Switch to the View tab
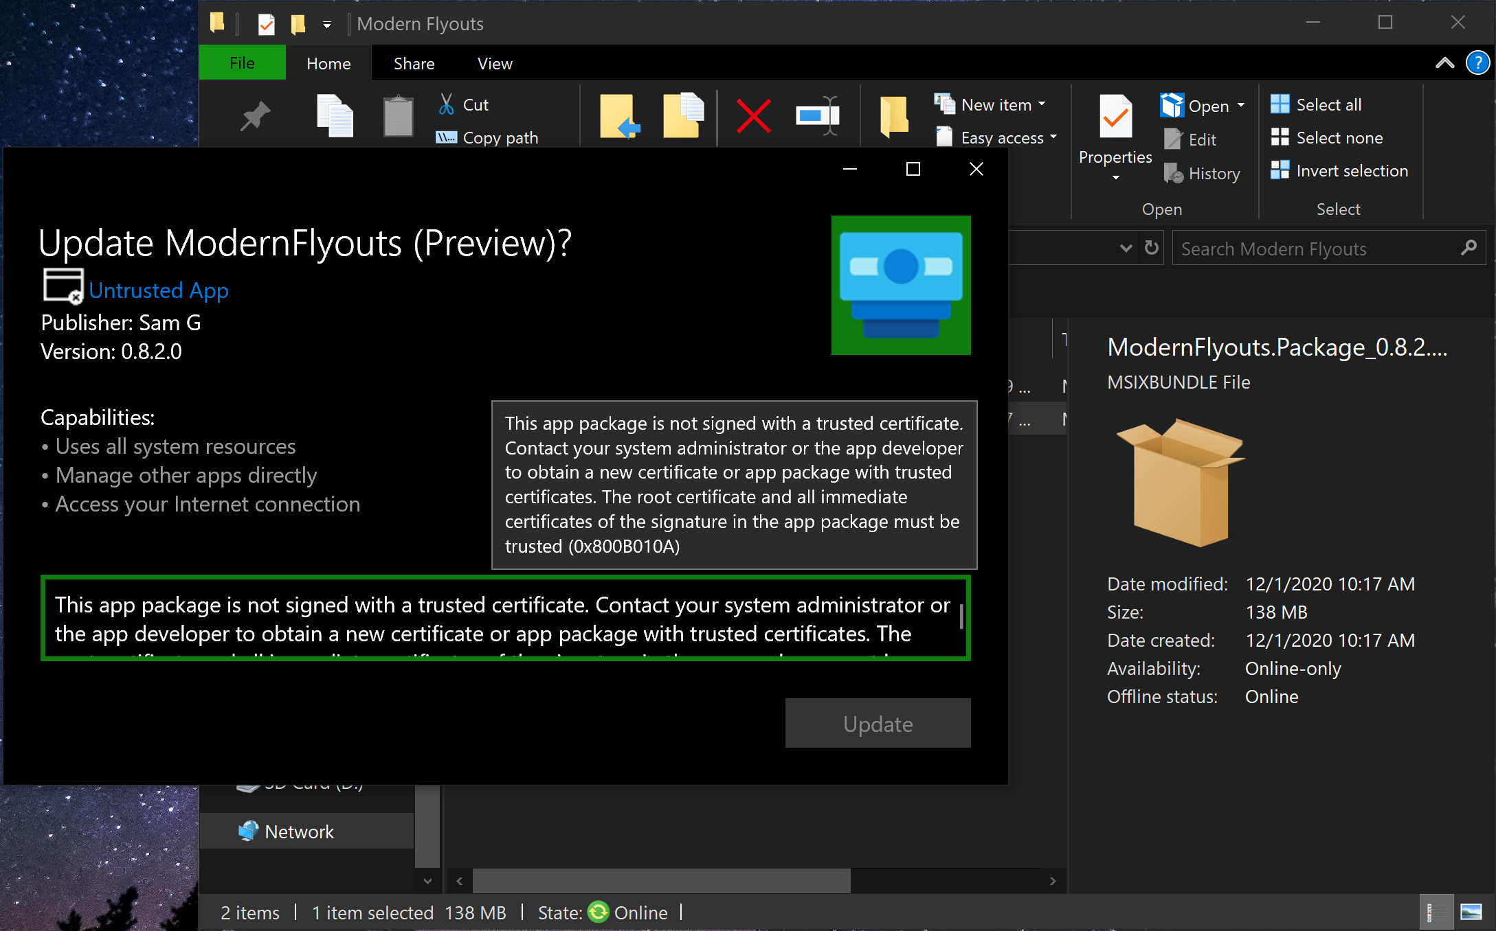The width and height of the screenshot is (1496, 931). pos(495,63)
